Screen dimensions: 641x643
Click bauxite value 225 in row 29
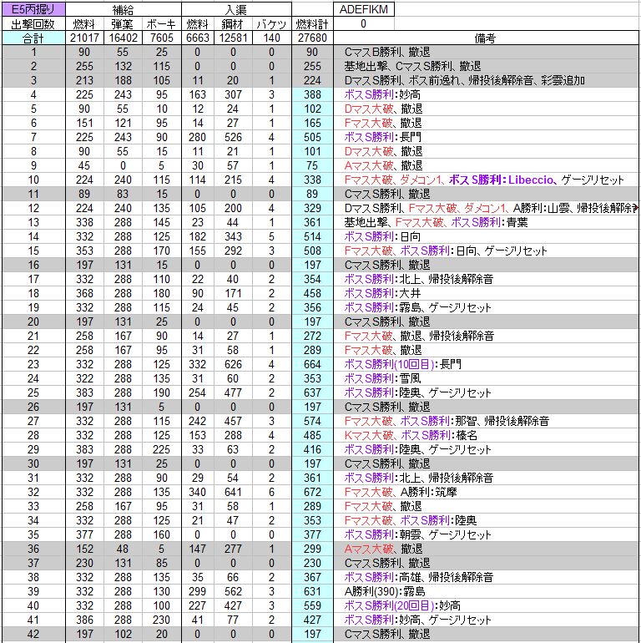(x=161, y=449)
